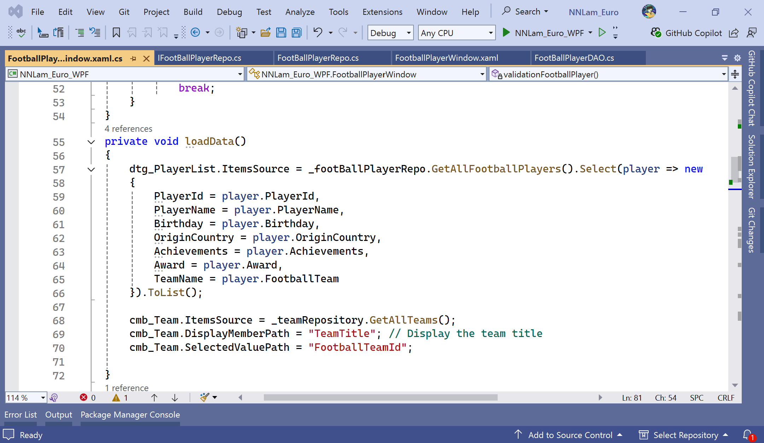764x443 pixels.
Task: Click Add to Source Control
Action: (x=568, y=435)
